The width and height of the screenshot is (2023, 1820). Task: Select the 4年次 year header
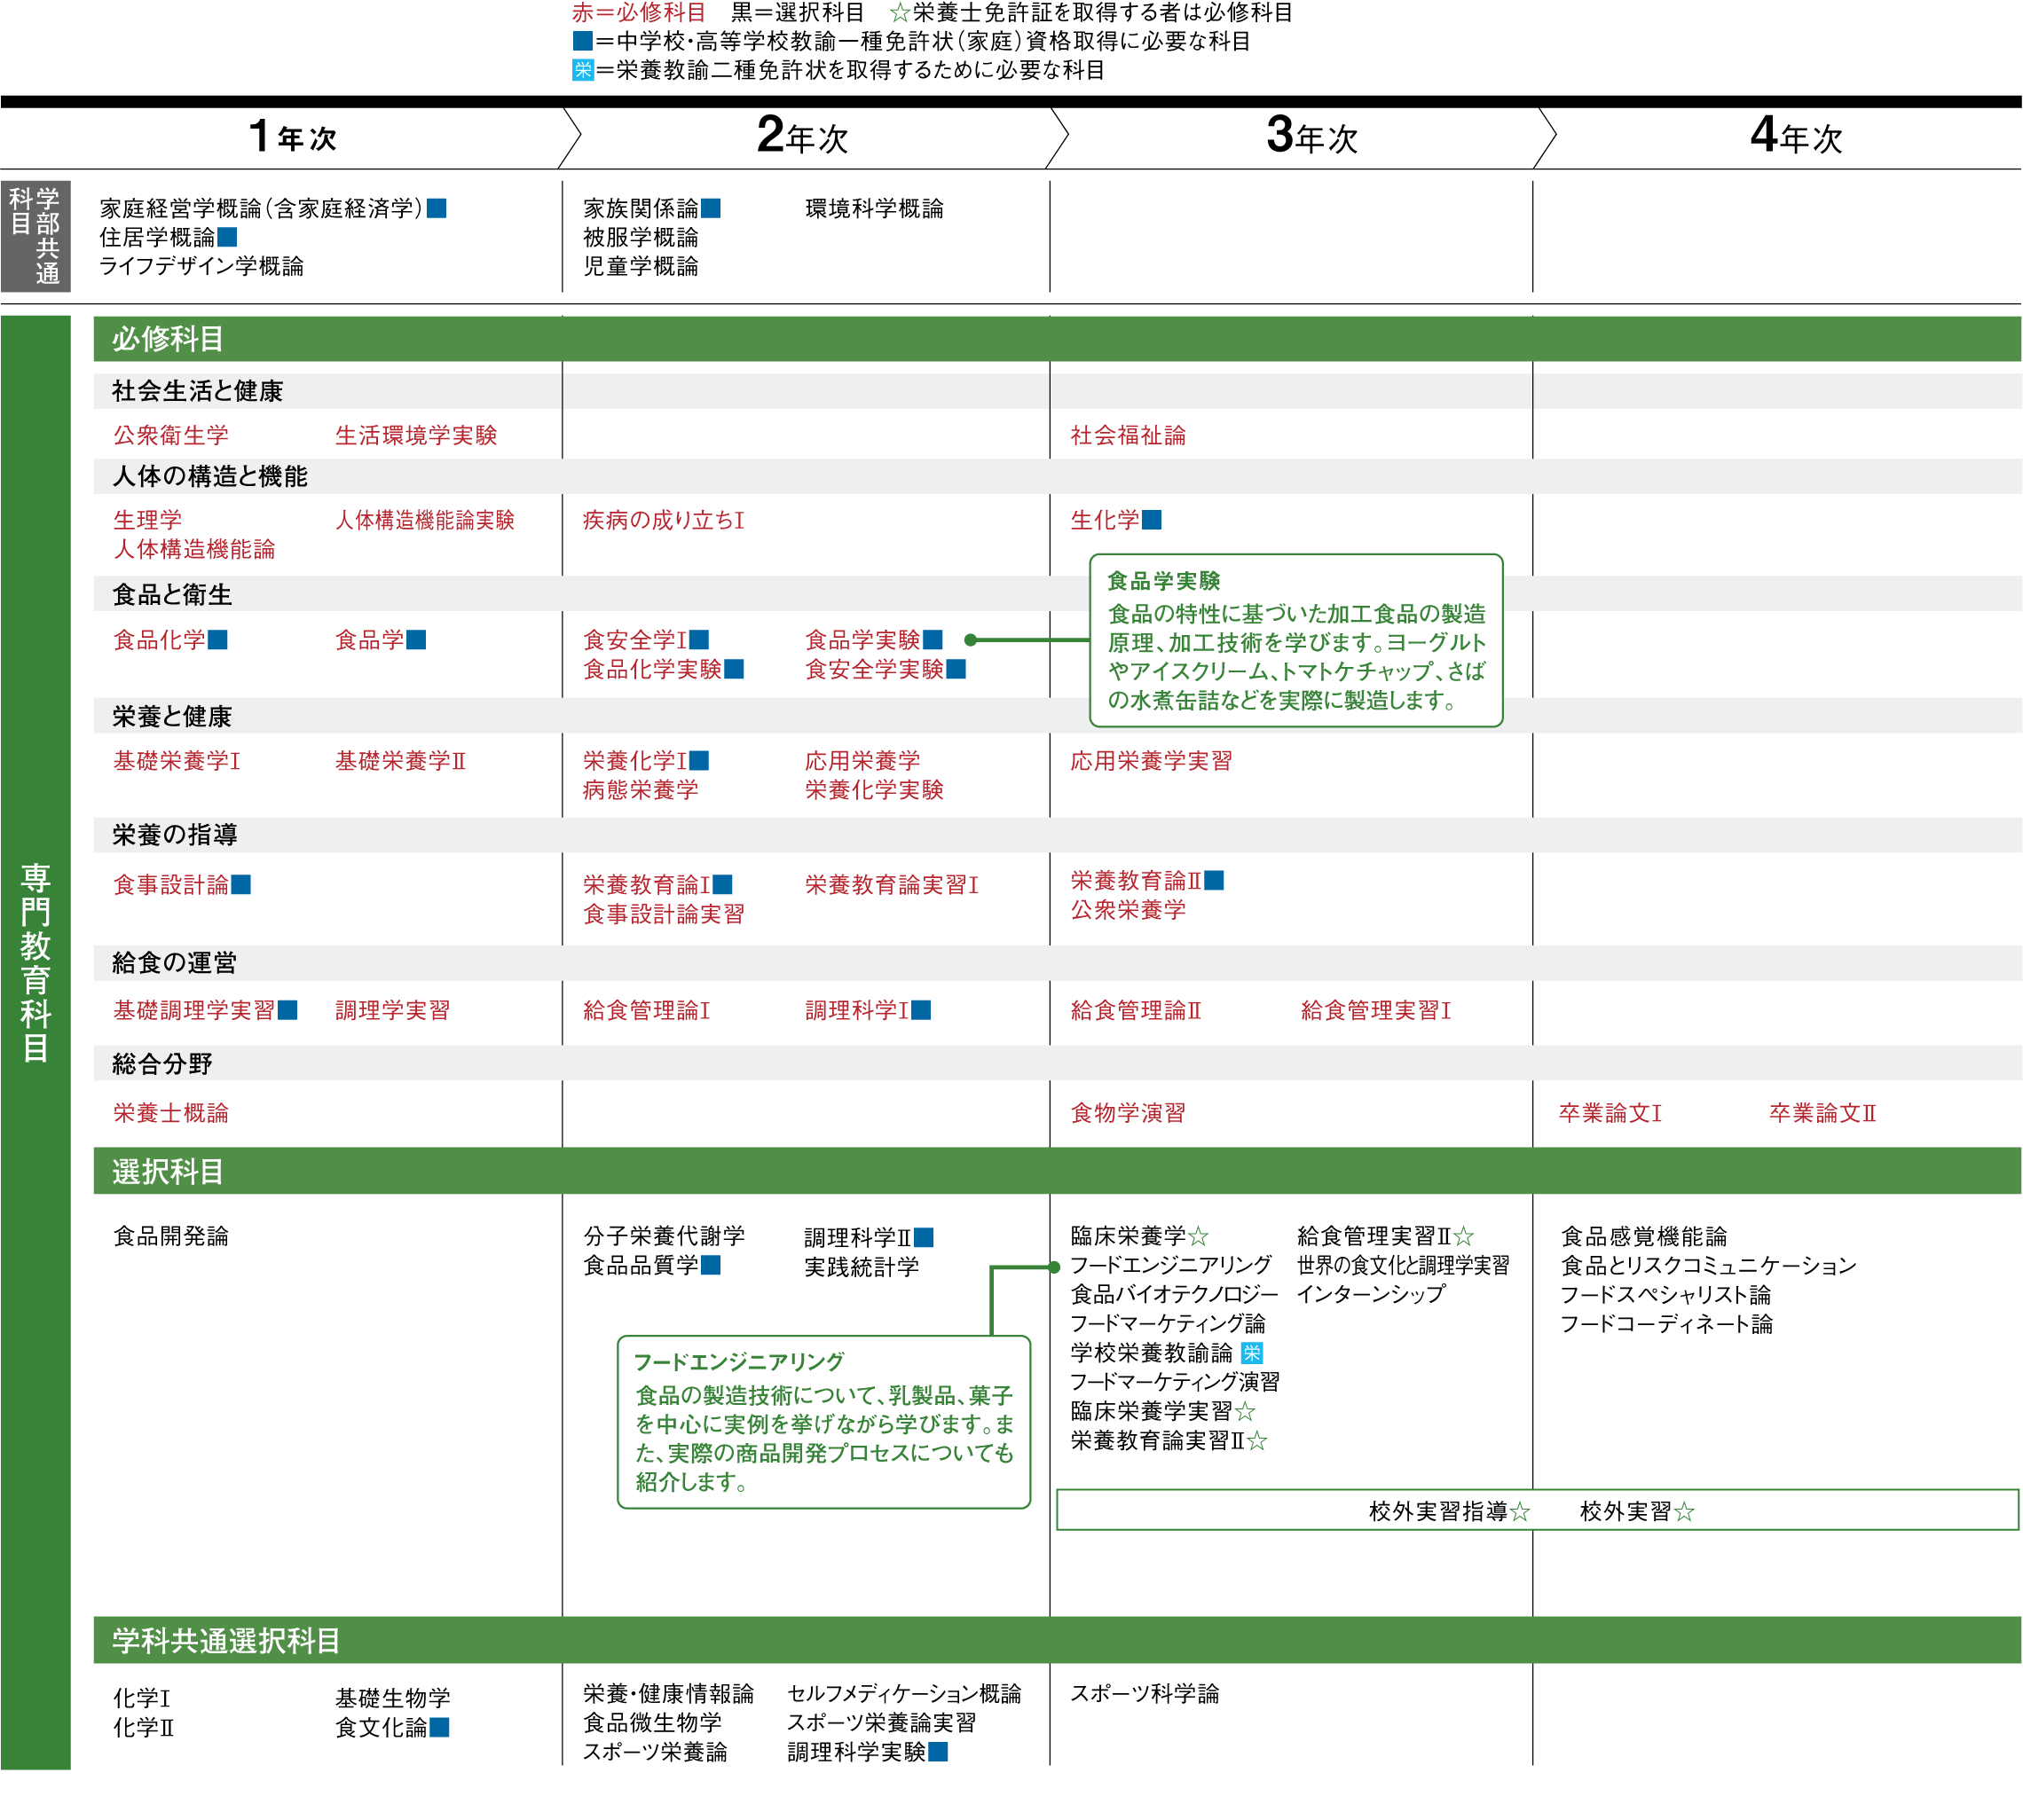point(1796,137)
